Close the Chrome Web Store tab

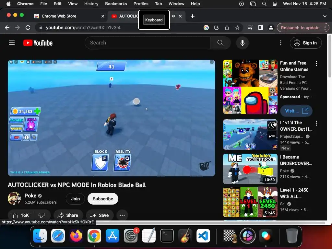[x=103, y=16]
